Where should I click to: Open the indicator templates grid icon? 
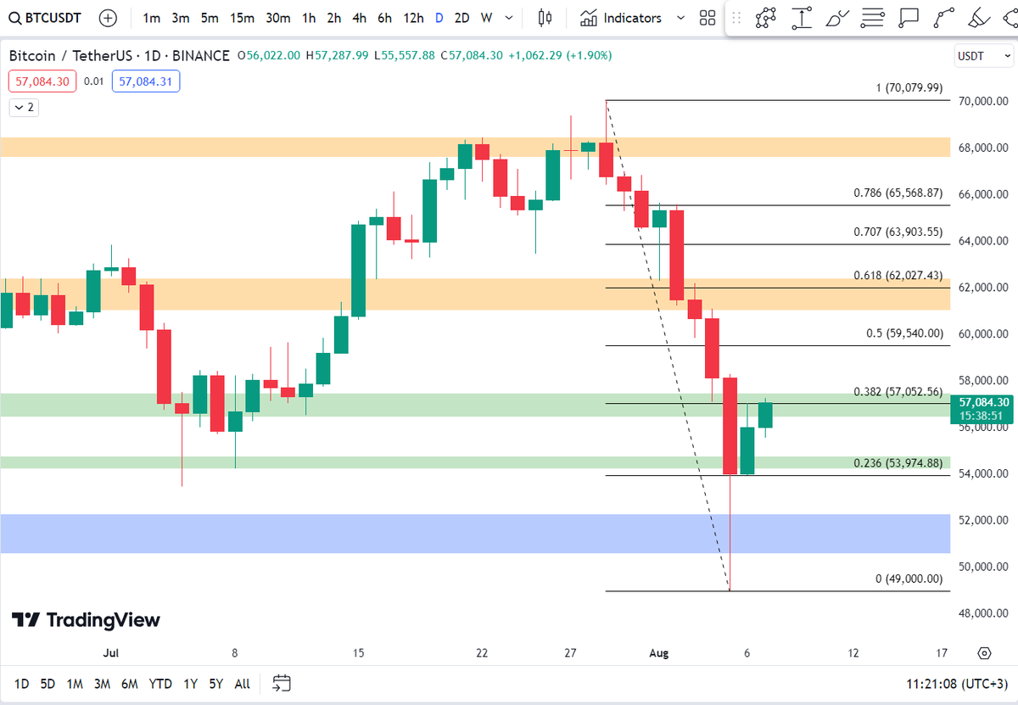707,18
